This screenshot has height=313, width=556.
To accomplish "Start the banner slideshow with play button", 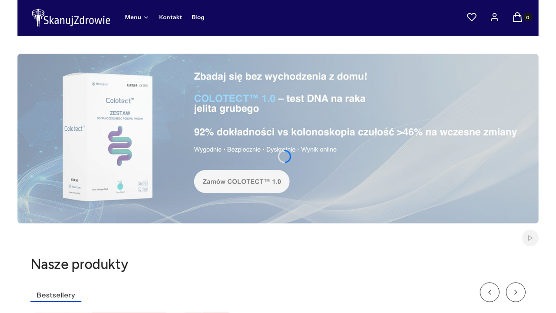I will (x=530, y=238).
